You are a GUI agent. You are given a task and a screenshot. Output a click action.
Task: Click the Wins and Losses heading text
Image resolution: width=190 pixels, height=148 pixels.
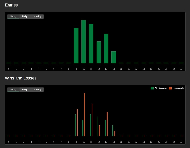(21, 78)
